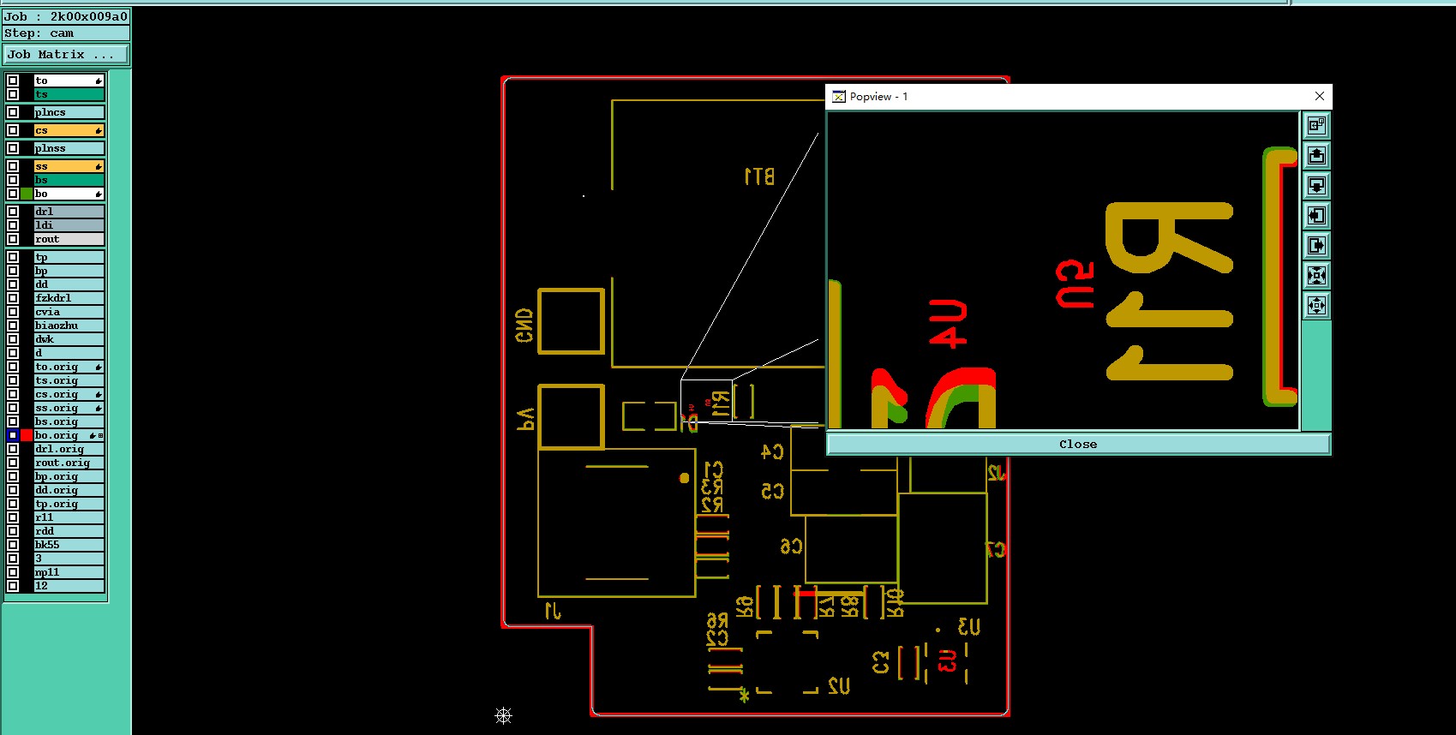
Task: Click the red color swatch of 'bo.orig'
Action: point(27,435)
